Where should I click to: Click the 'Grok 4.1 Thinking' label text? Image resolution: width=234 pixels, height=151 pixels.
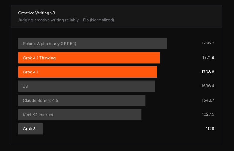(x=39, y=58)
